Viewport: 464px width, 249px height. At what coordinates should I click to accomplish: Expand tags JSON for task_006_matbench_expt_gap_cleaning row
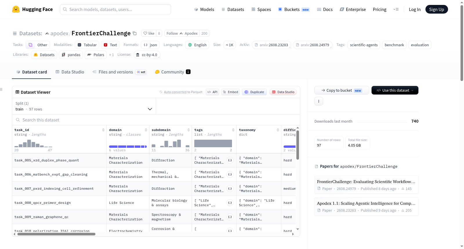[230, 174]
